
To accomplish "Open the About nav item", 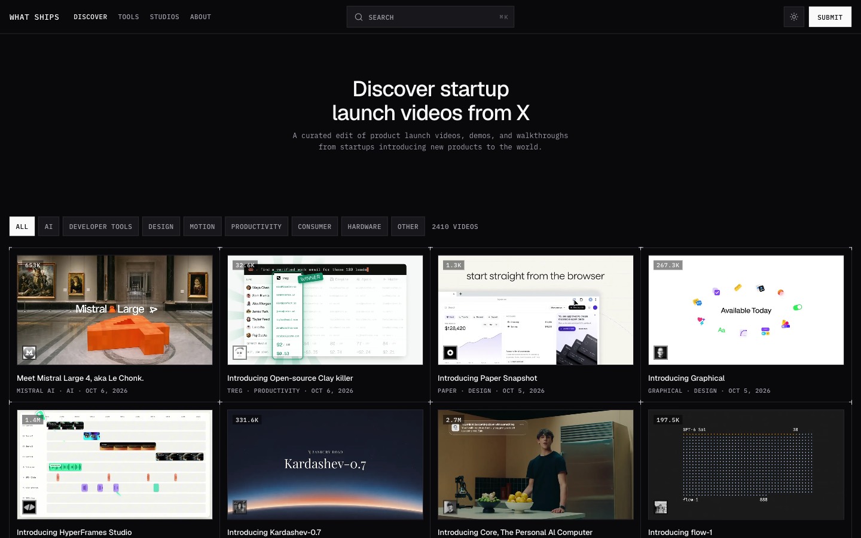I will [200, 17].
